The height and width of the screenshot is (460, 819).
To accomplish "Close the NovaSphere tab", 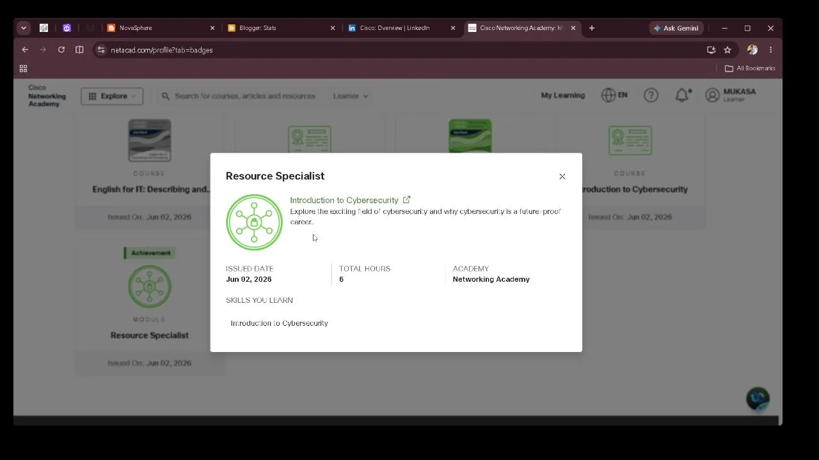I will click(212, 28).
